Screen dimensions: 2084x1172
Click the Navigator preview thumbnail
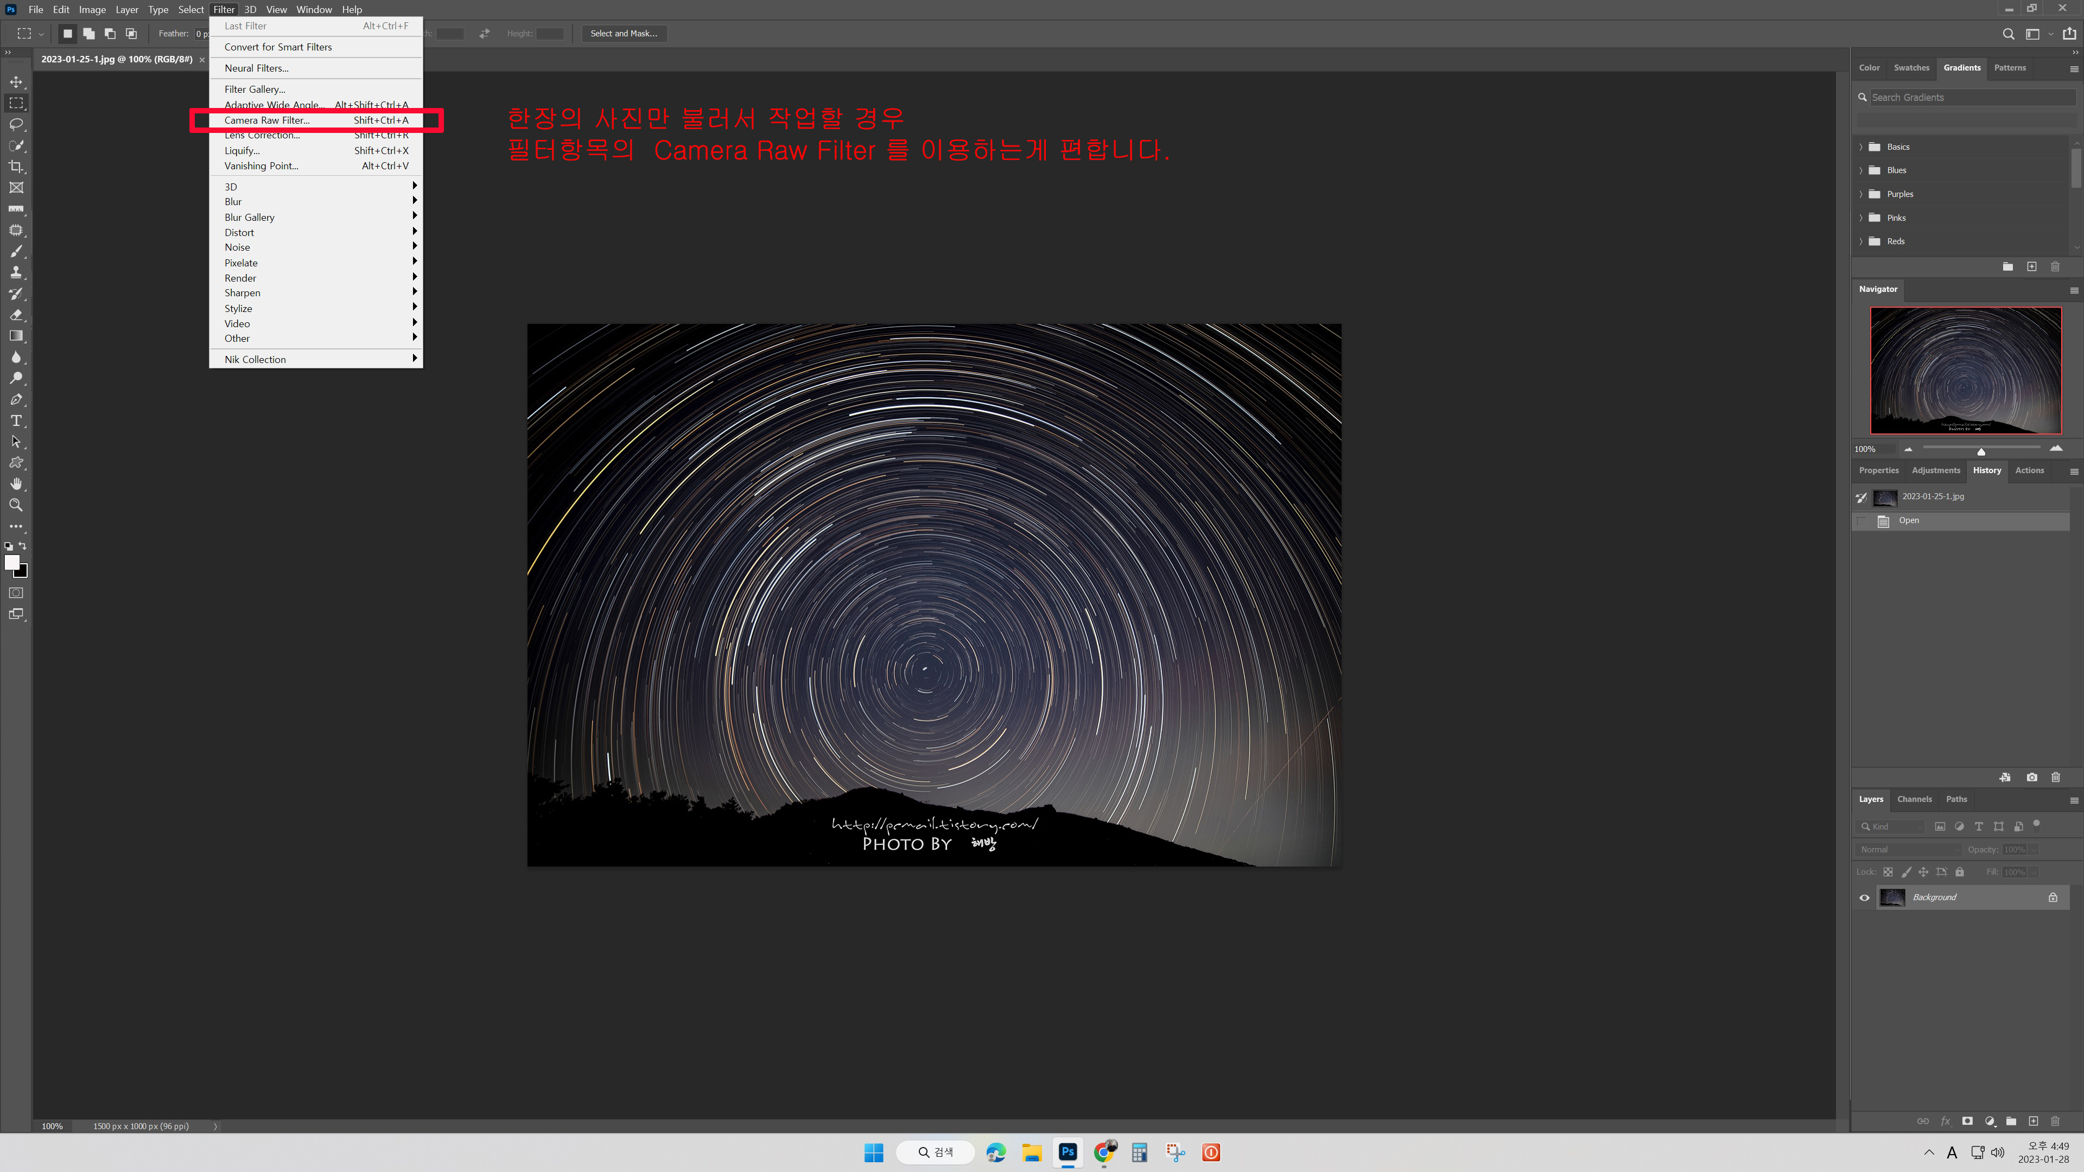(1965, 371)
